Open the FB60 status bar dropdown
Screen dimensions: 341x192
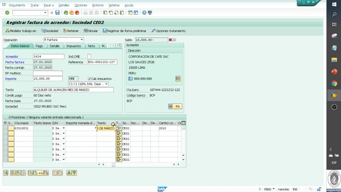tap(274, 189)
